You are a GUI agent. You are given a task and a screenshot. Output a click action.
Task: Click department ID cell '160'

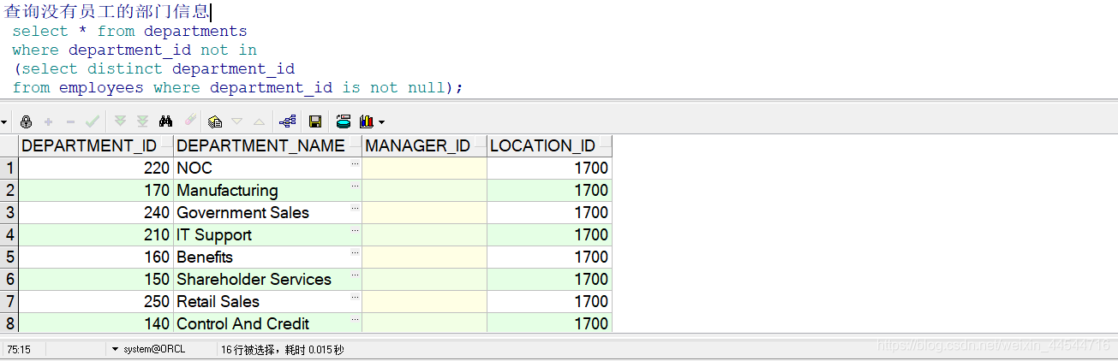click(x=96, y=257)
